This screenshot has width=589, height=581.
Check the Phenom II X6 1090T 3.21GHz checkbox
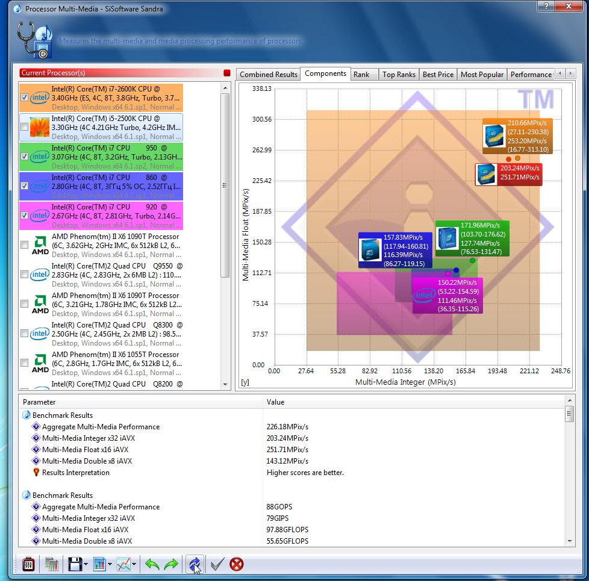pos(25,304)
